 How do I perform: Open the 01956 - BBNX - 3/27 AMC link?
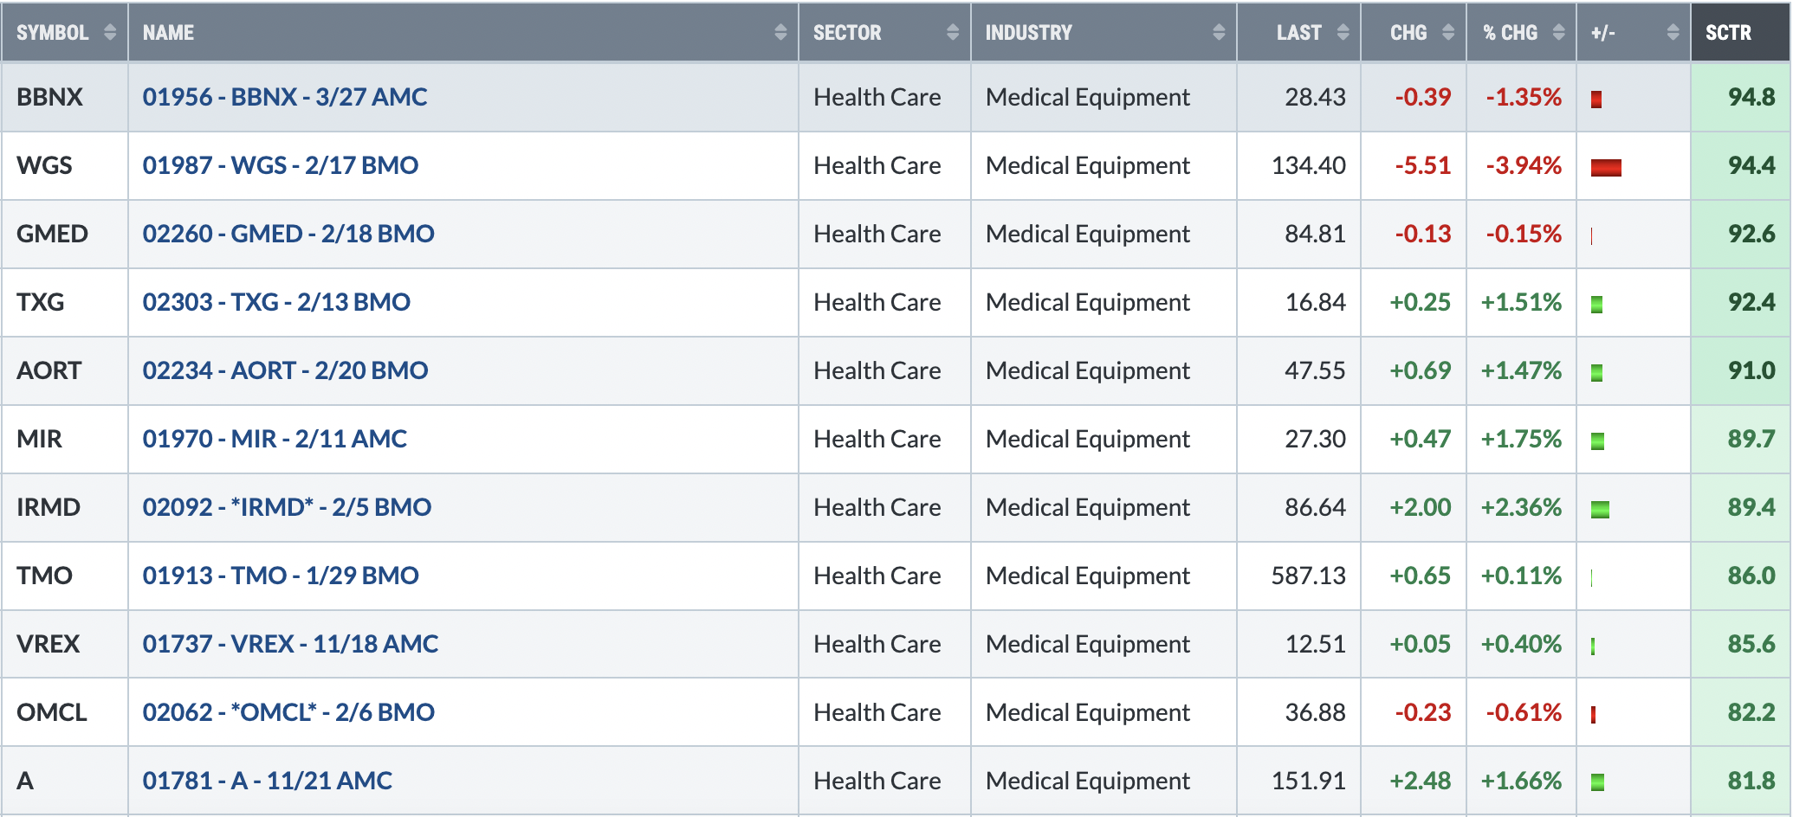pos(285,97)
